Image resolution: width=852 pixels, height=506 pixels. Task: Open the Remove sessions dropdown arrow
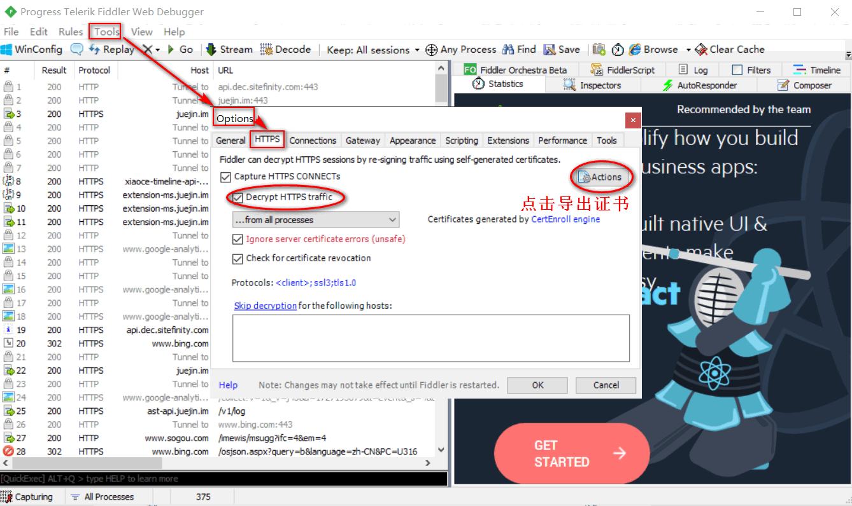(158, 50)
